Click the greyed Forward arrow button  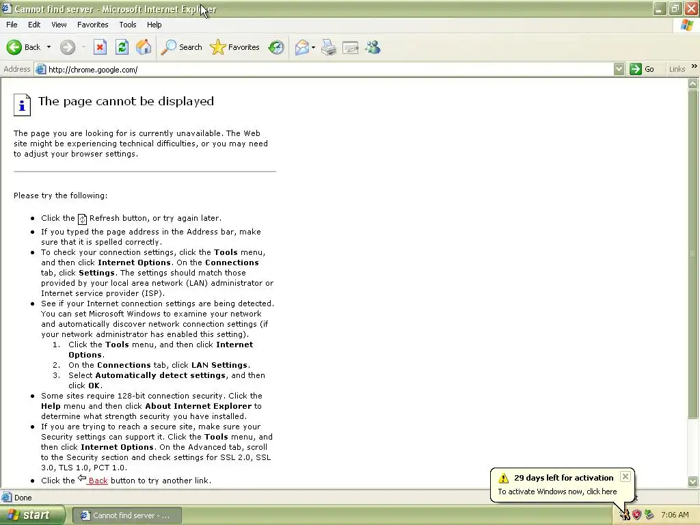pos(68,47)
